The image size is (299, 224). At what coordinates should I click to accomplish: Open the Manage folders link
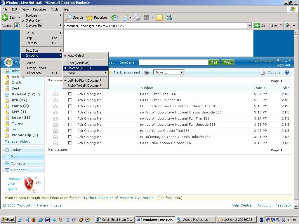(x=17, y=141)
